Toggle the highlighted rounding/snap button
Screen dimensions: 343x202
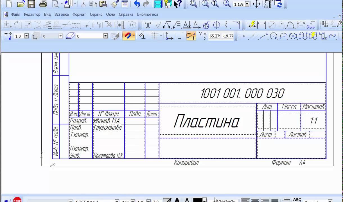[x=191, y=36]
